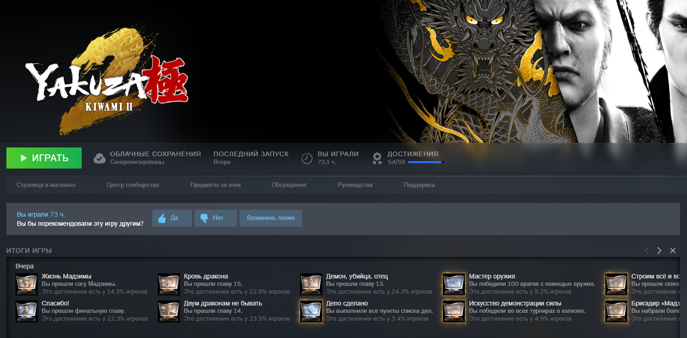The image size is (687, 338).
Task: Go to Центр сообщества
Action: click(133, 185)
